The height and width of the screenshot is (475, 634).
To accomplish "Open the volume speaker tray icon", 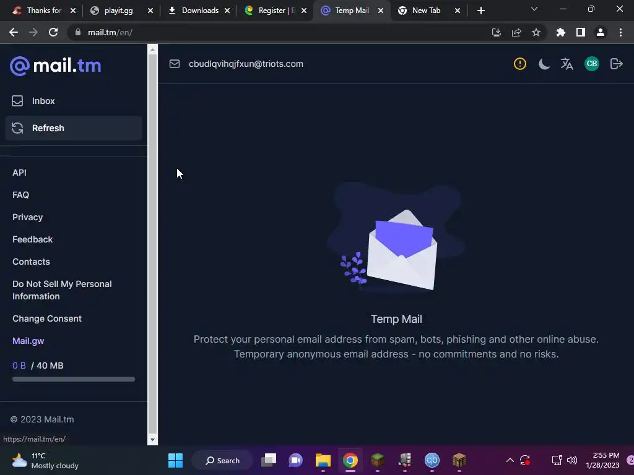I will coord(571,460).
